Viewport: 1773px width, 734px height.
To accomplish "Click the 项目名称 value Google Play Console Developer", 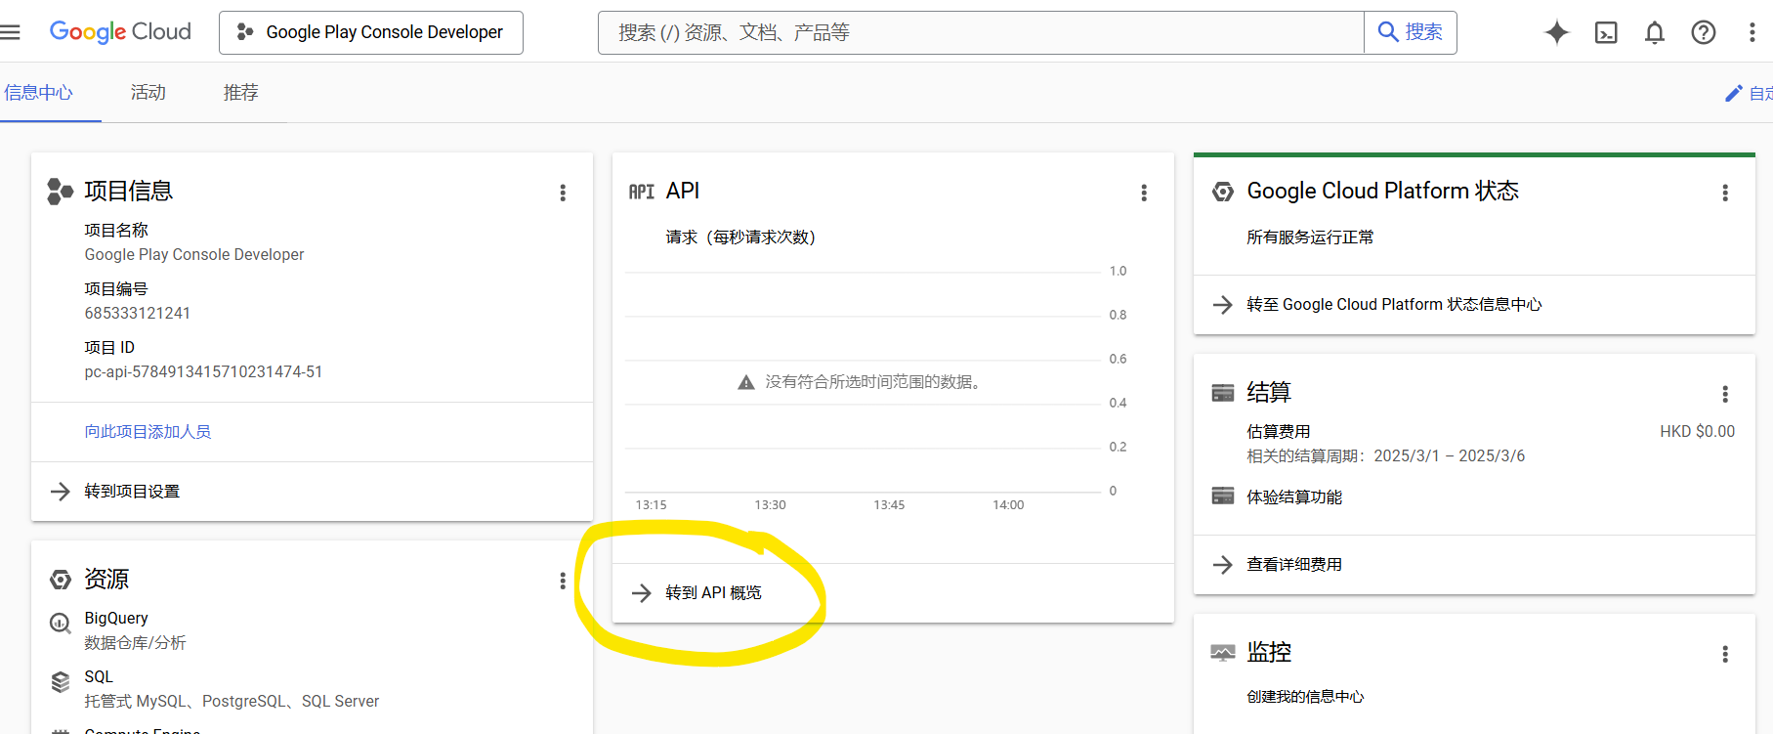I will click(x=194, y=254).
